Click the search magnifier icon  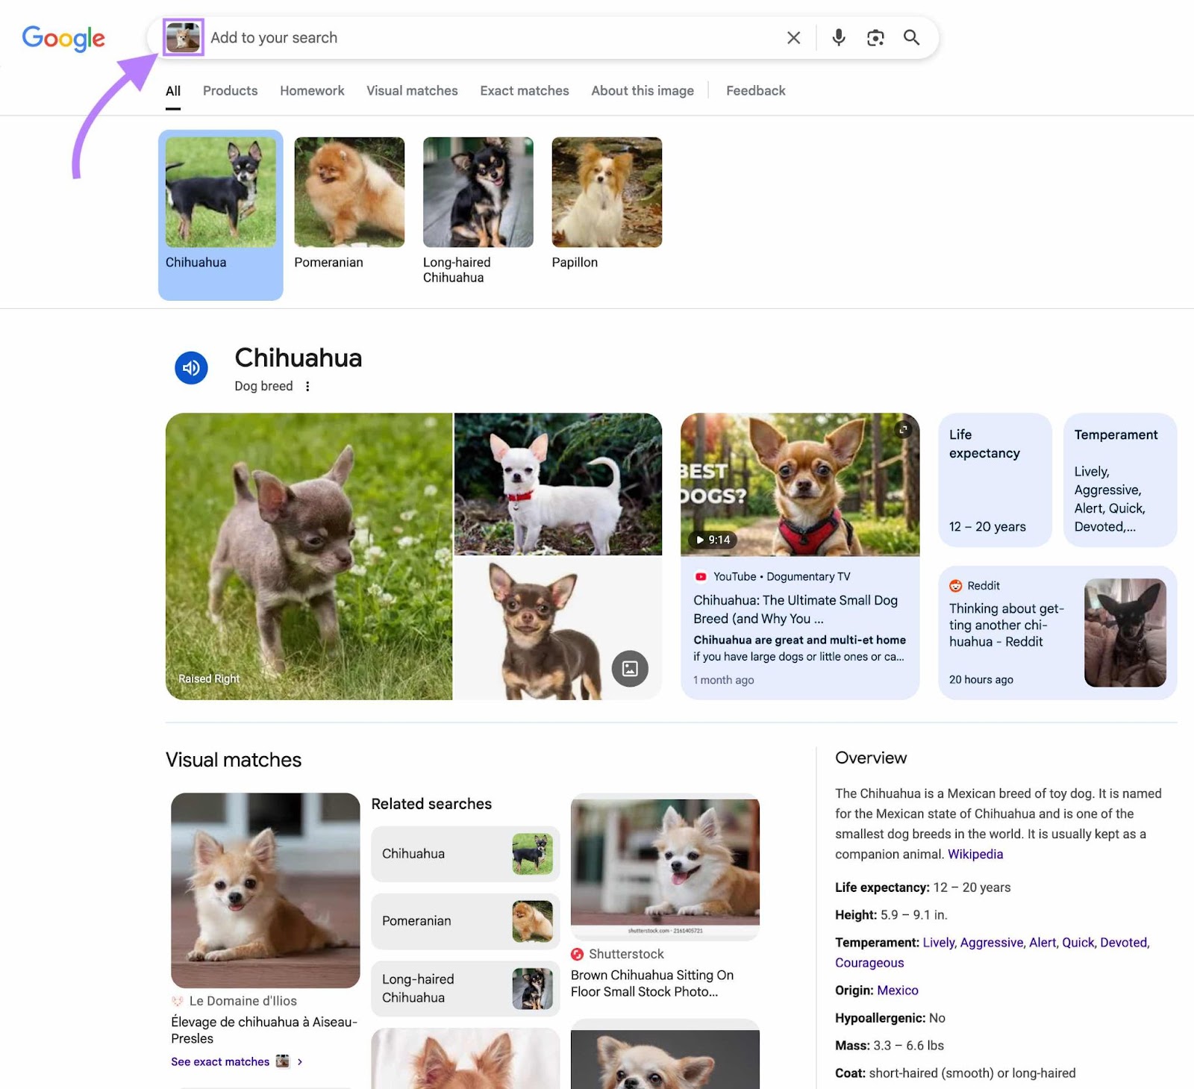point(911,37)
